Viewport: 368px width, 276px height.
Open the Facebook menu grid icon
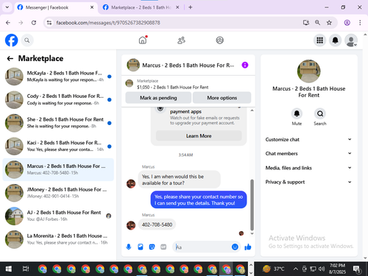(x=319, y=40)
